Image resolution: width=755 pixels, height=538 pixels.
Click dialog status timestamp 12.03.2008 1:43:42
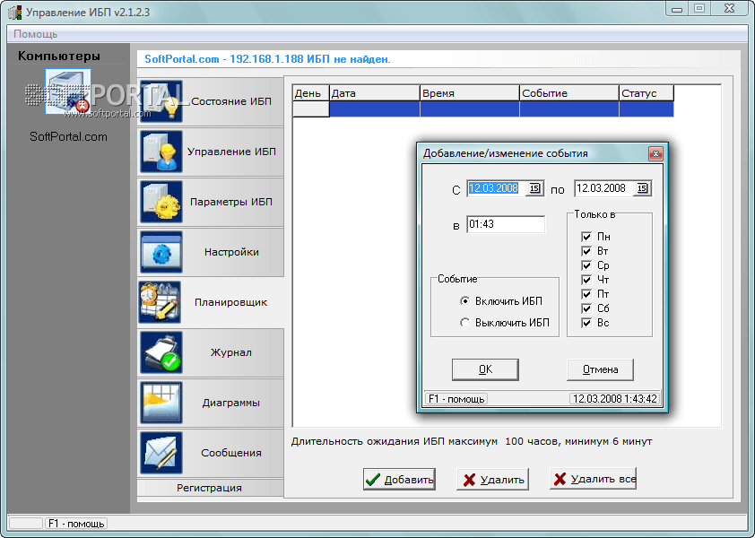tap(614, 399)
